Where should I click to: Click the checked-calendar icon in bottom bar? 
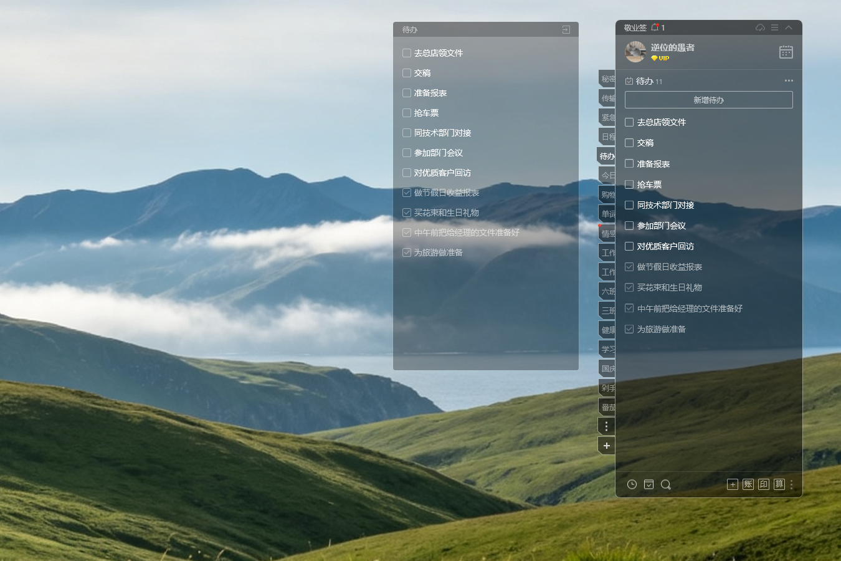pyautogui.click(x=649, y=484)
